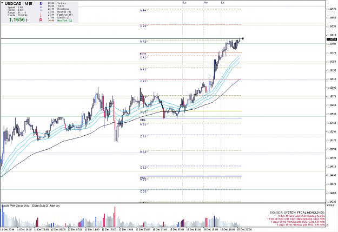Click the MR2 pivot level label

point(144,69)
